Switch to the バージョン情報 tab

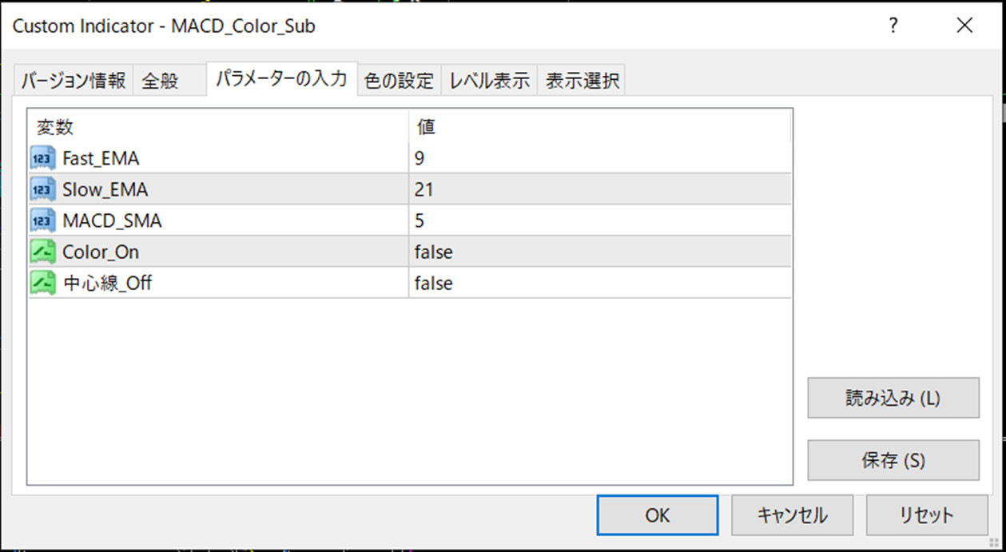pos(73,81)
